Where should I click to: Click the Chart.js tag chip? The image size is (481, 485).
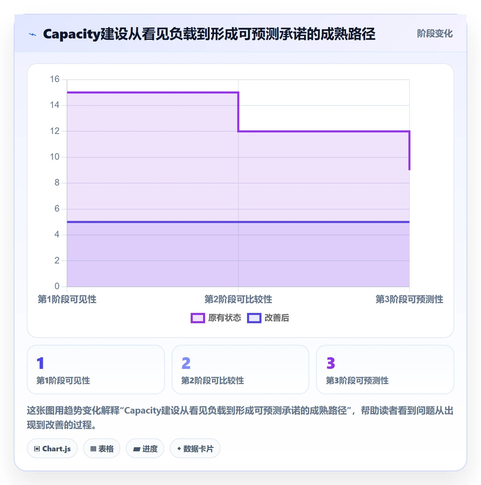(52, 448)
